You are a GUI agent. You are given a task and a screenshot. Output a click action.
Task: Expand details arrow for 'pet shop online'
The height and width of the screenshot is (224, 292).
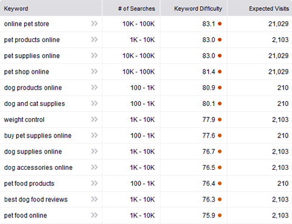click(94, 71)
